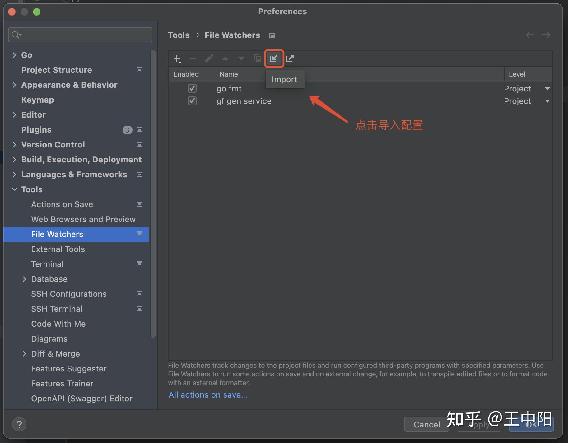The image size is (568, 443).
Task: Select External Tools in sidebar
Action: pyautogui.click(x=58, y=249)
